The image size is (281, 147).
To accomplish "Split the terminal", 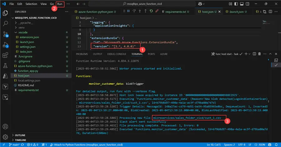I will click(x=254, y=54).
